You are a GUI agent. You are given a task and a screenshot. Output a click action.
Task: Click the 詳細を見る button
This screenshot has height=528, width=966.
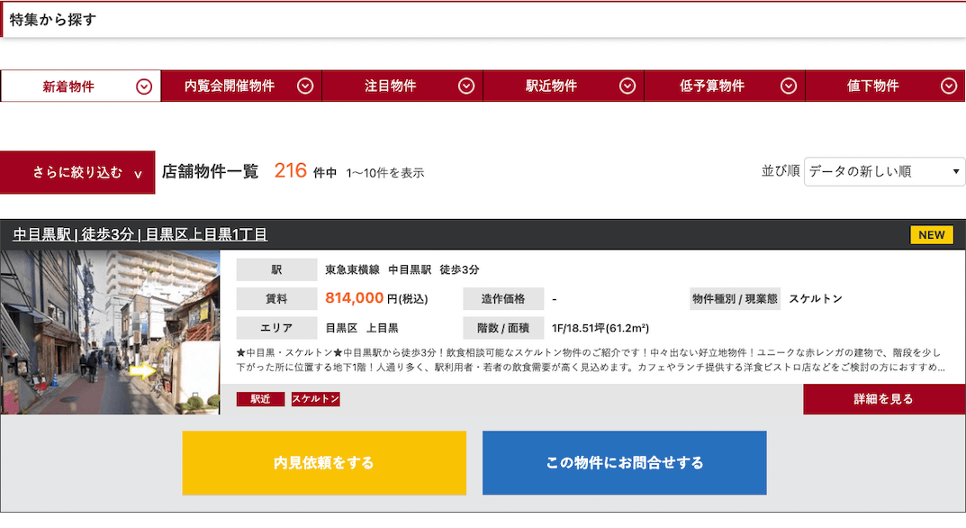(883, 399)
